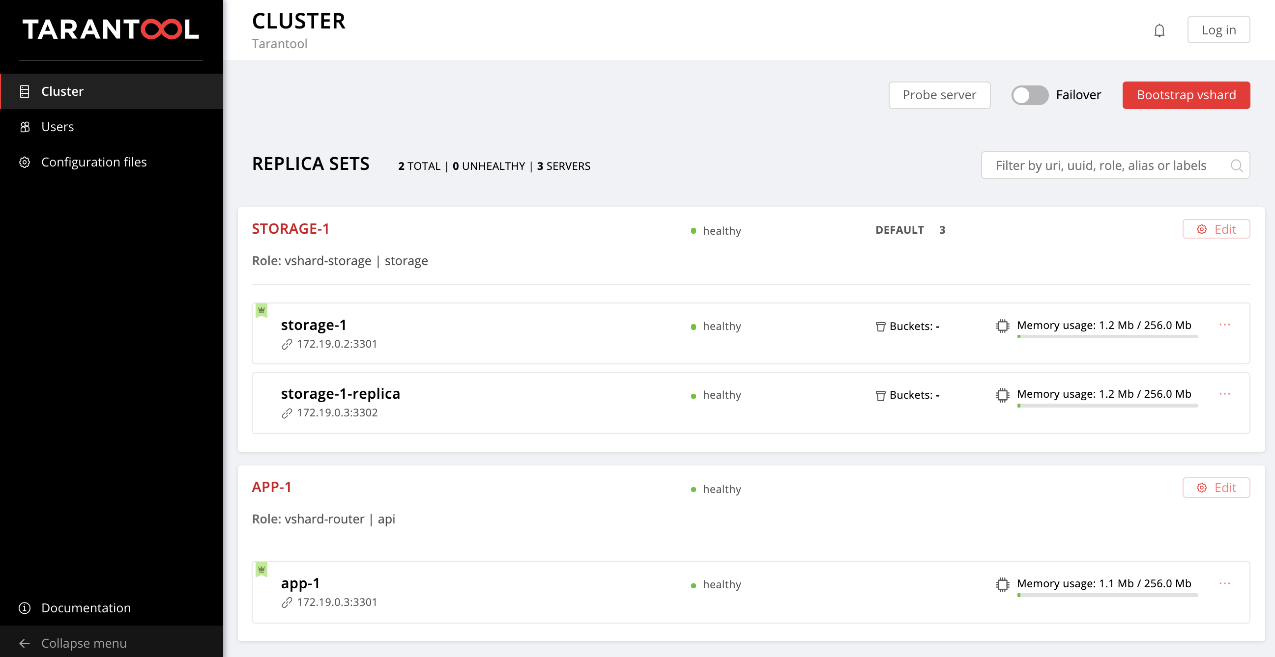Click leader crown flag on storage-1 server

click(x=261, y=310)
